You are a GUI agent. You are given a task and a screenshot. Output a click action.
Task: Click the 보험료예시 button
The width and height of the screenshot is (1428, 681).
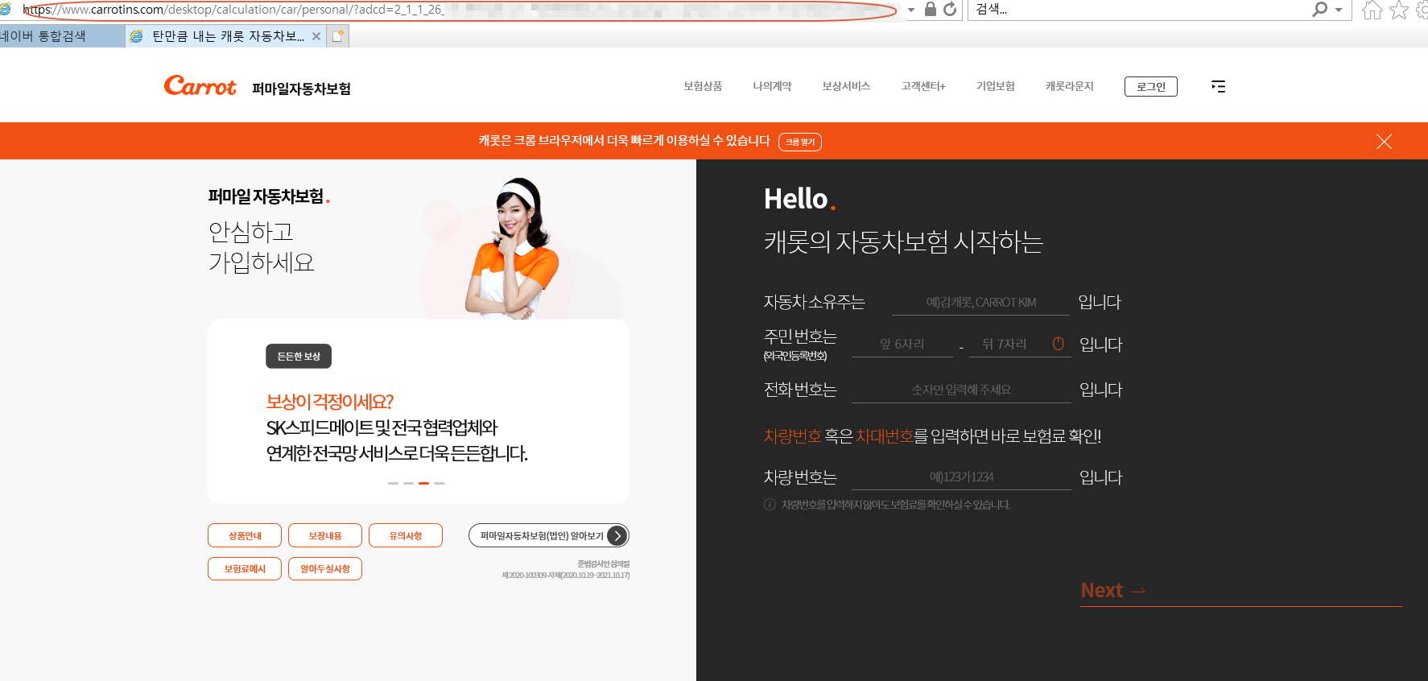click(245, 568)
